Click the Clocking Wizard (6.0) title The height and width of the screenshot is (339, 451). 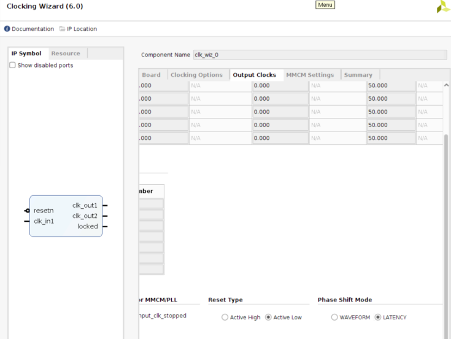click(x=45, y=6)
